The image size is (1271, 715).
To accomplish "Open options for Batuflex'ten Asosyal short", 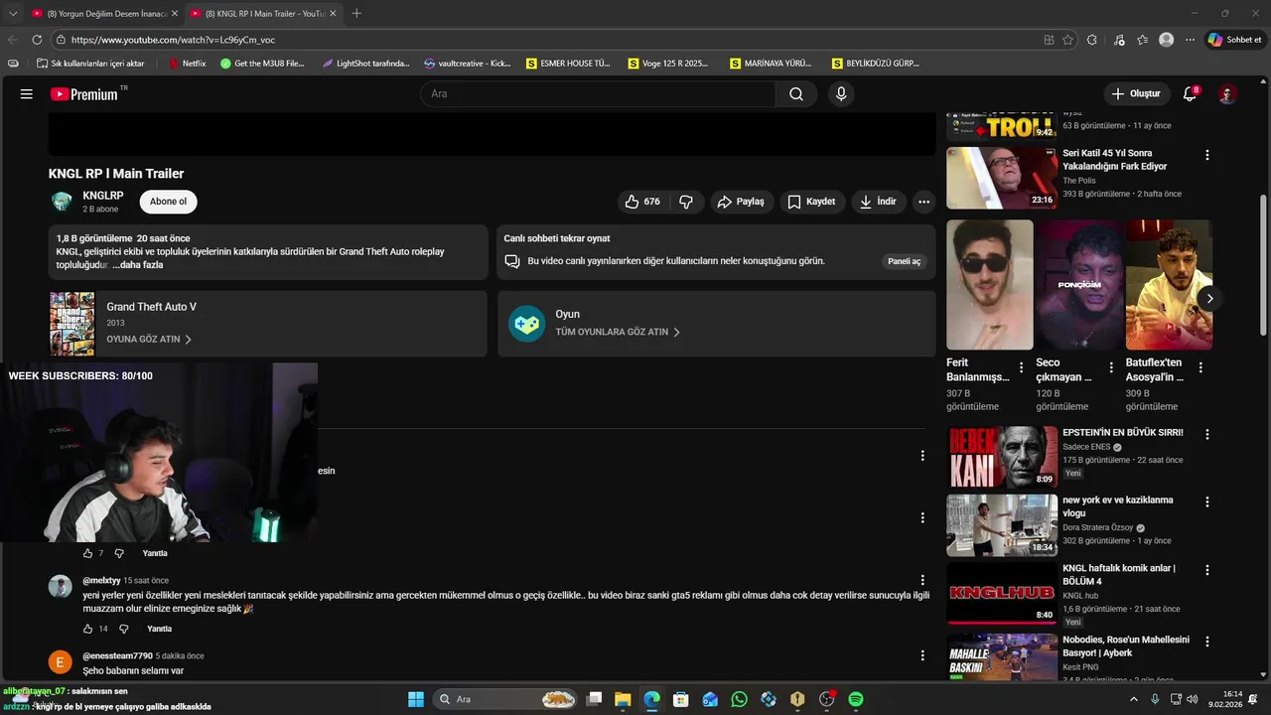I will click(x=1200, y=367).
